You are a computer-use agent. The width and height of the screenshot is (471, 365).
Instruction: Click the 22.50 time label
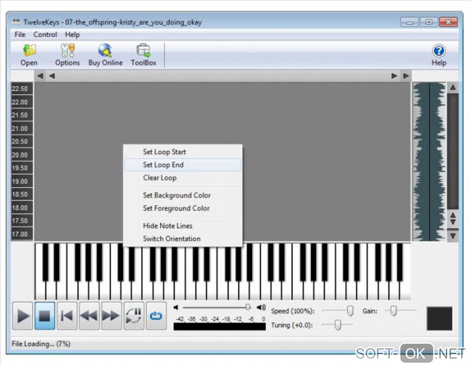click(x=20, y=89)
